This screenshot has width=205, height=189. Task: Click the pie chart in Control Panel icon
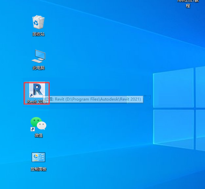35,157
